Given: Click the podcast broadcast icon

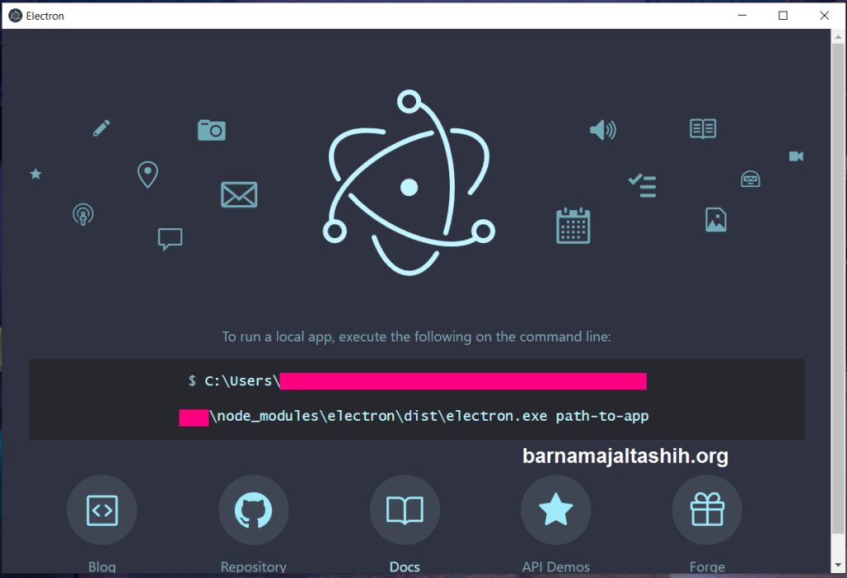Looking at the screenshot, I should (84, 214).
